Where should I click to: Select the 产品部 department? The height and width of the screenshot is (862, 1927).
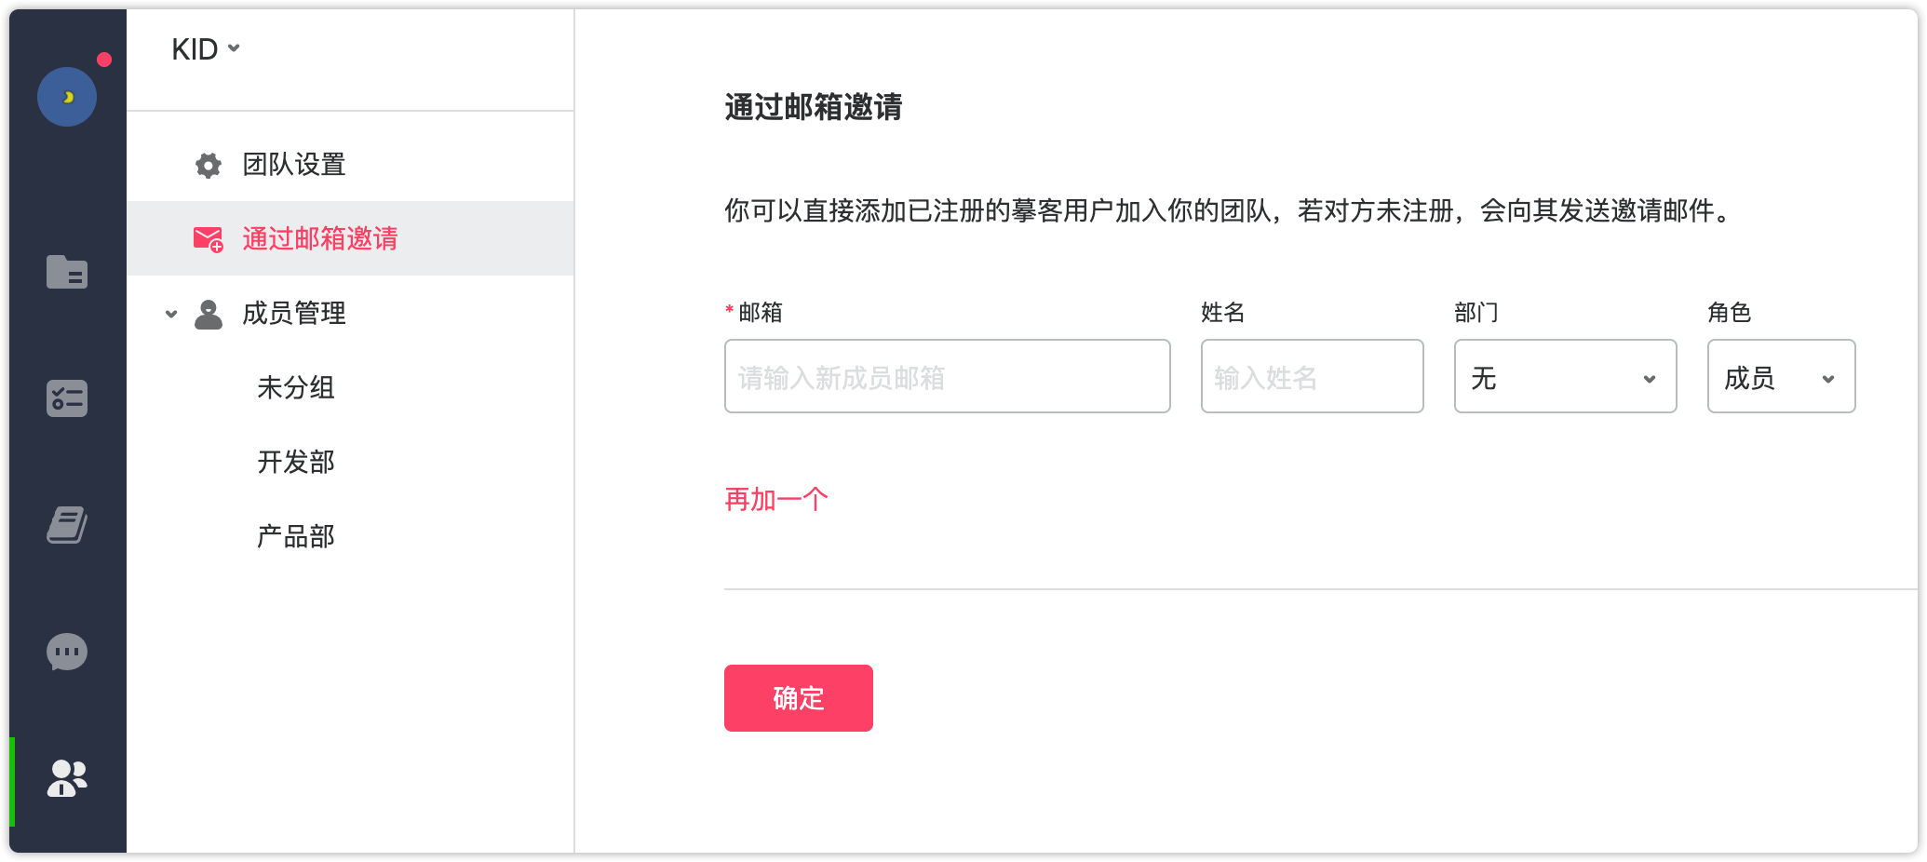click(x=296, y=536)
